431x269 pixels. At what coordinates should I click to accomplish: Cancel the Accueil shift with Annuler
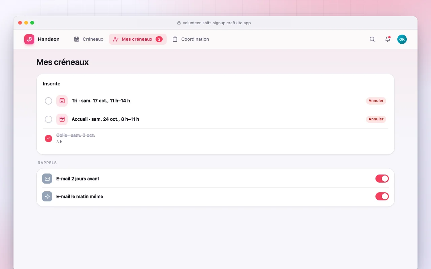tap(376, 119)
